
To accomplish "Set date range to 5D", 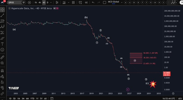I will (x=14, y=99).
